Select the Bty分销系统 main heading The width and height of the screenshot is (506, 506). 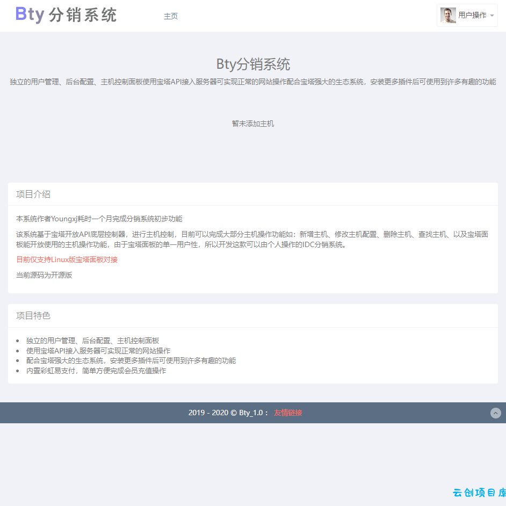tap(253, 64)
